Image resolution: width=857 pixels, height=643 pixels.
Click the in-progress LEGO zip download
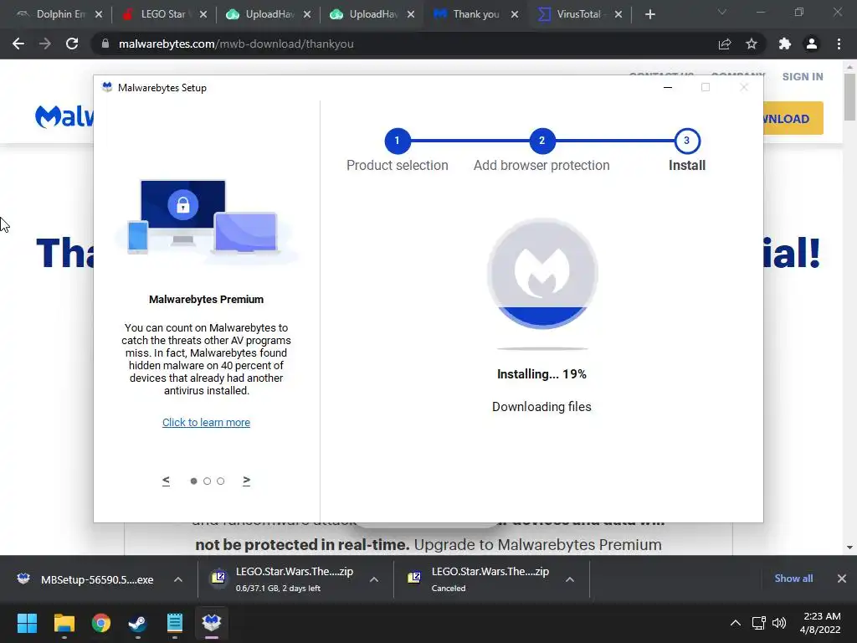pyautogui.click(x=285, y=579)
